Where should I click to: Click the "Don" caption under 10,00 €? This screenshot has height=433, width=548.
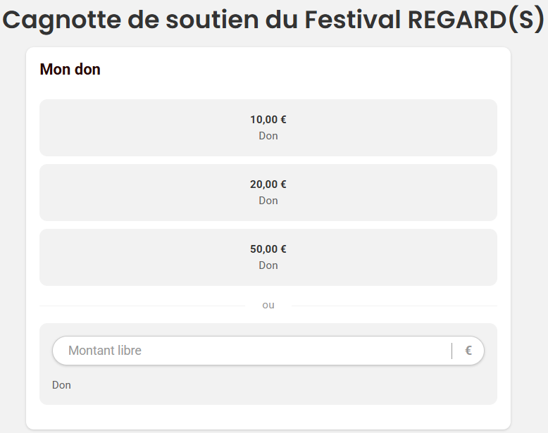(x=268, y=136)
